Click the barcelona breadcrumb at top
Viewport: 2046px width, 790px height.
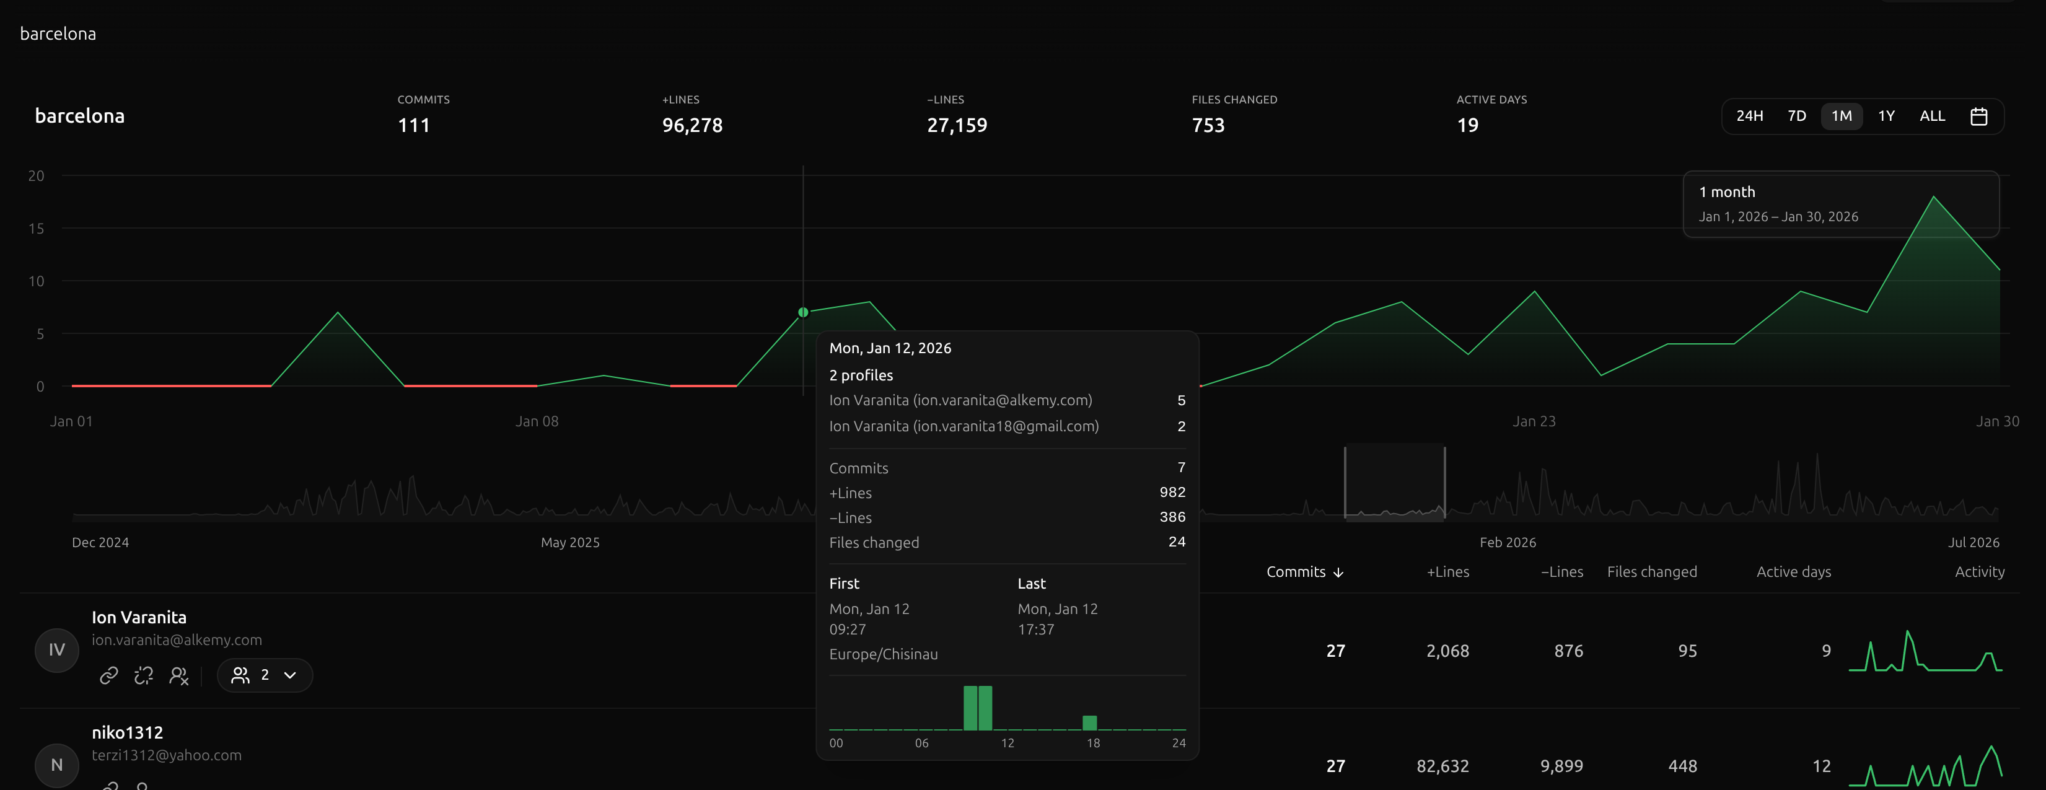(x=58, y=33)
